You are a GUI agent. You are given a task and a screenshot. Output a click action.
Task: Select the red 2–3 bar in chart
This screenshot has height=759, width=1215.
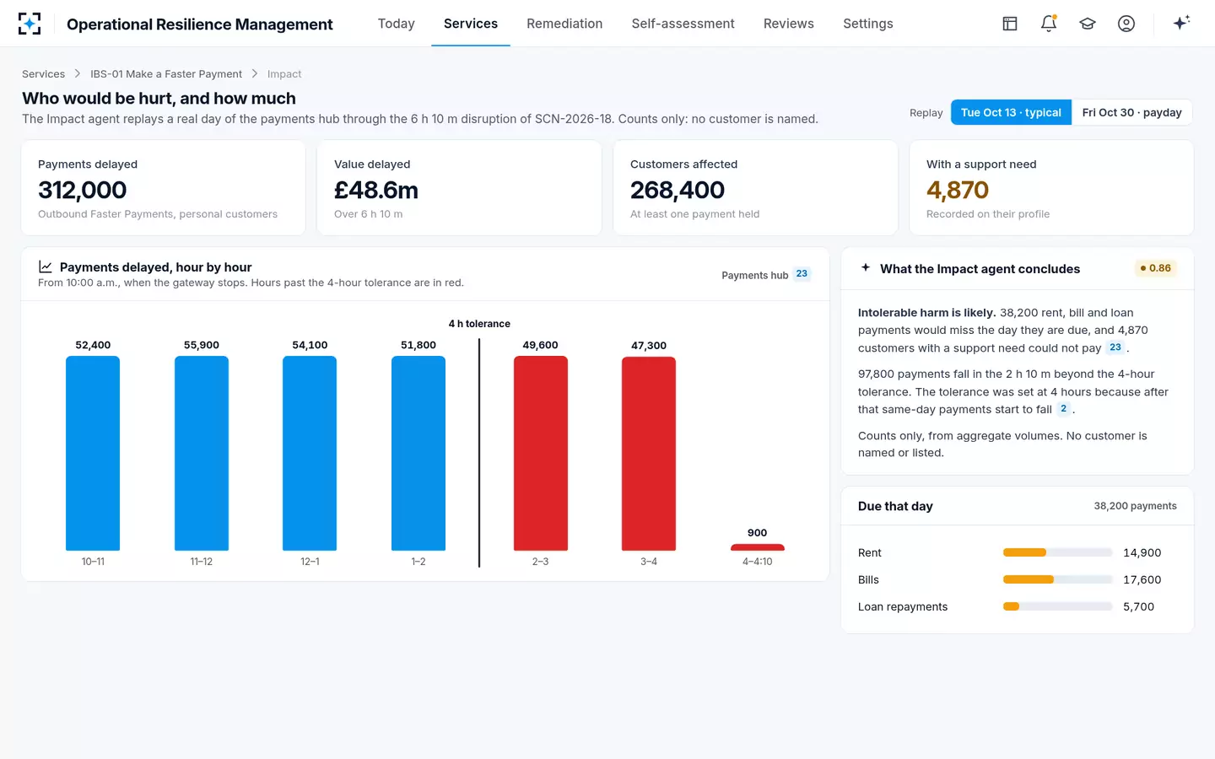click(541, 453)
